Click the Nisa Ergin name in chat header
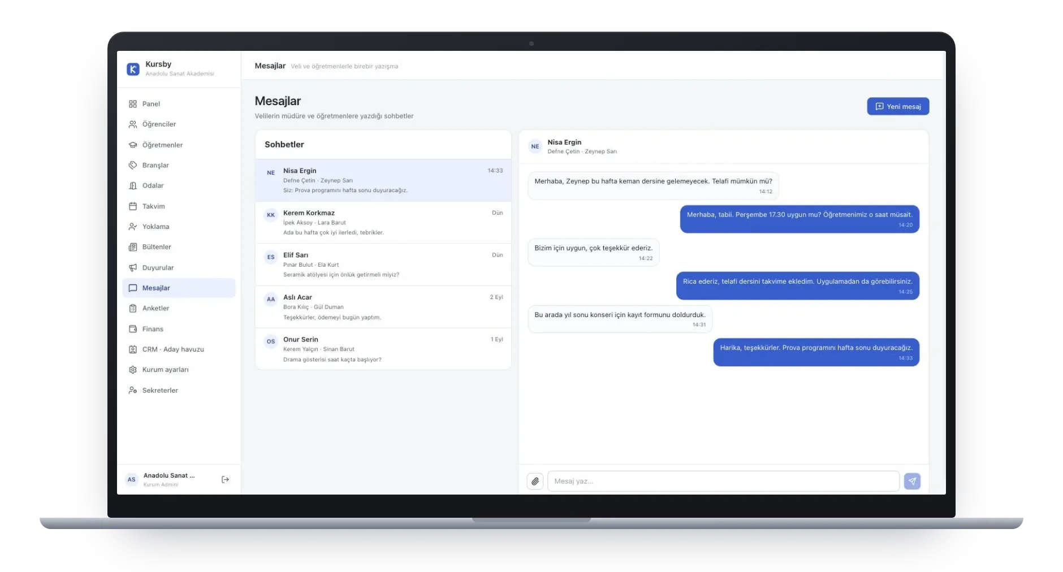 [x=564, y=142]
